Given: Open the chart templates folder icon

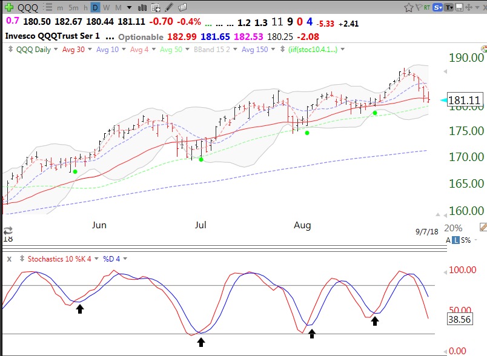Looking at the screenshot, I should [182, 7].
